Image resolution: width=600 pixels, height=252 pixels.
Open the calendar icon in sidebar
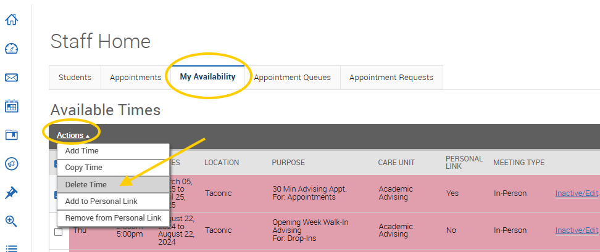tap(11, 107)
